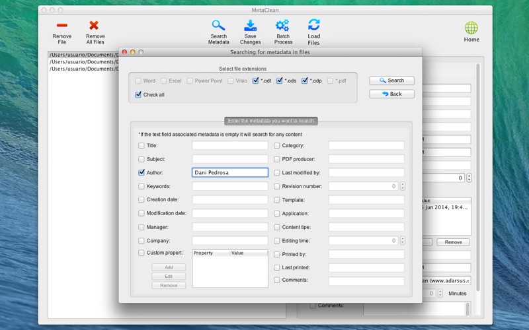Viewport: 529px width, 330px height.
Task: Go Back from search dialog
Action: click(391, 94)
